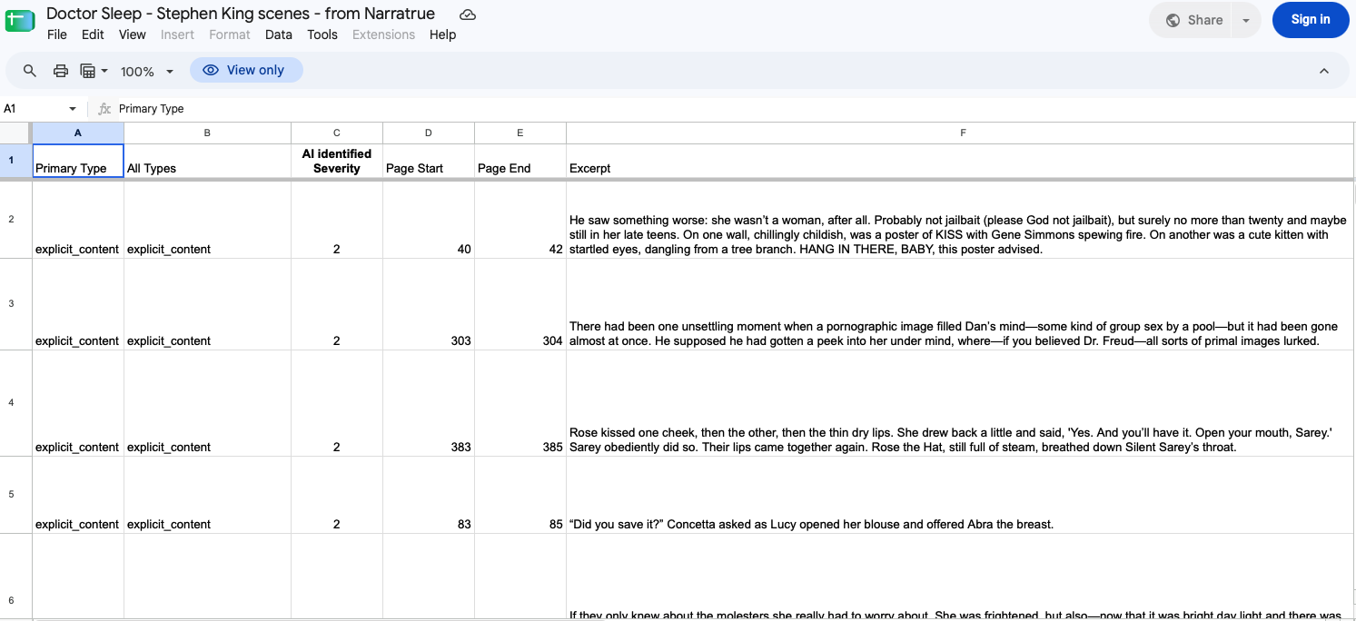Open the View menu

133,34
